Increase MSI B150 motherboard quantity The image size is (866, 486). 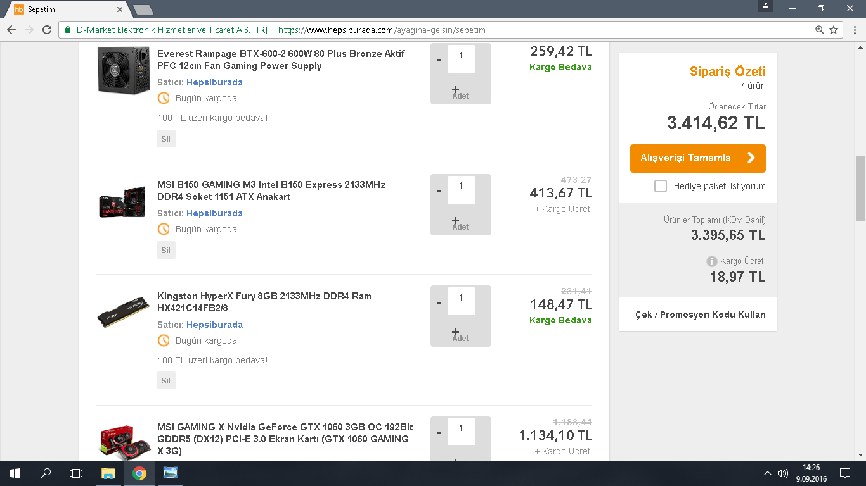click(x=455, y=221)
